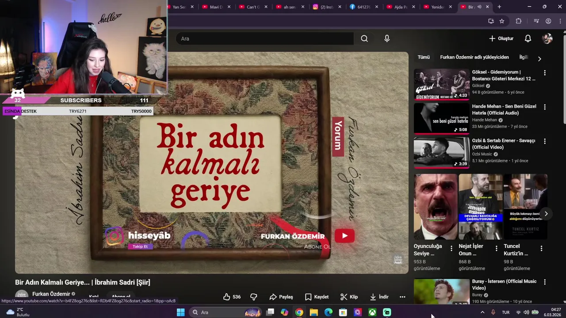
Task: Create a clip with Klip button
Action: (349, 297)
